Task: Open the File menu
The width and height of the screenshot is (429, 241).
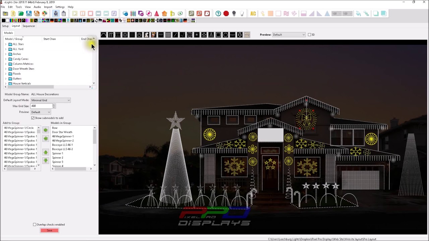Action: tap(3, 7)
